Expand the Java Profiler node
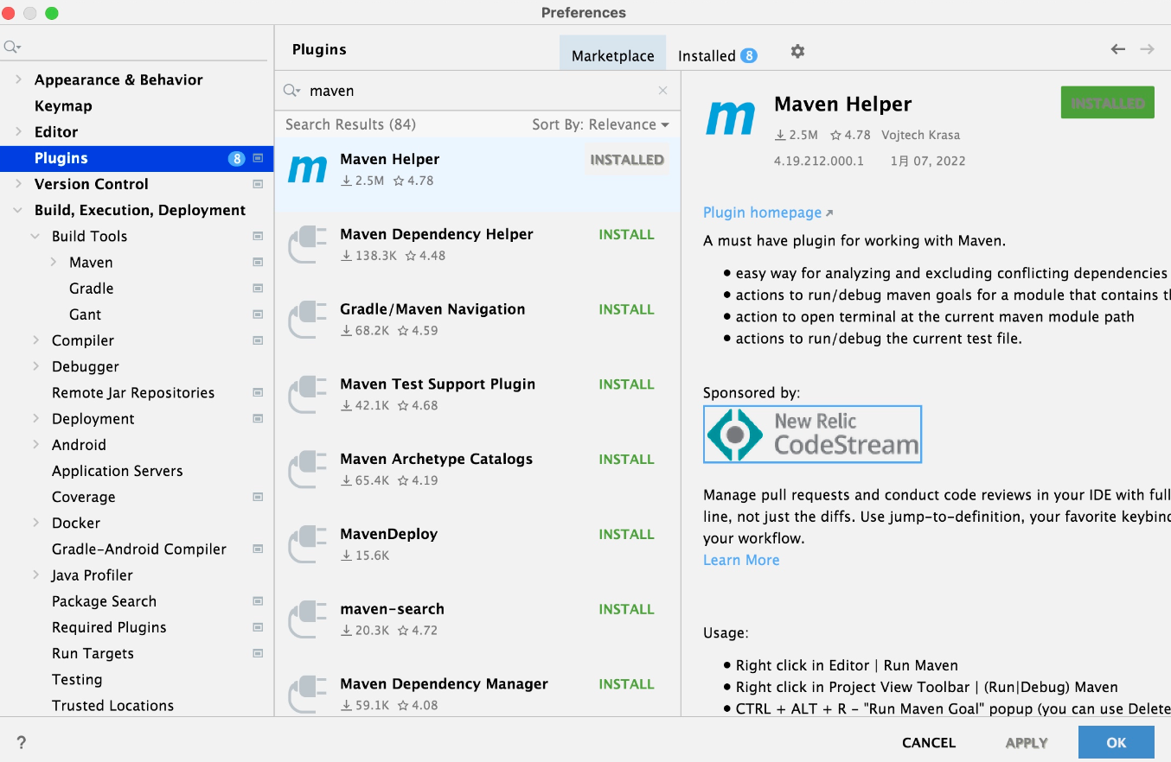Screen dimensions: 1171x762 tap(35, 575)
